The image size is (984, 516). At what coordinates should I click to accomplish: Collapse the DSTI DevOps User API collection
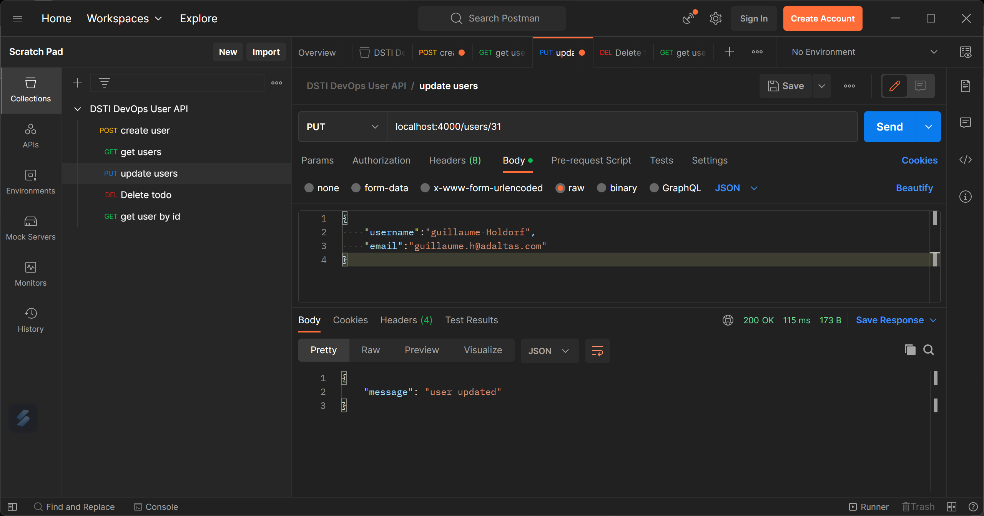click(77, 109)
